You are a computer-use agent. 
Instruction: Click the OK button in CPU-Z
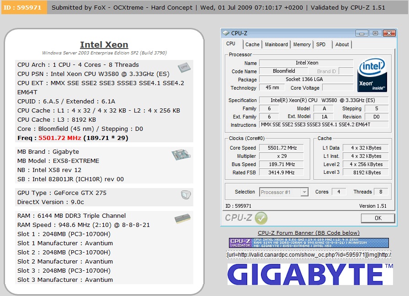(378, 218)
